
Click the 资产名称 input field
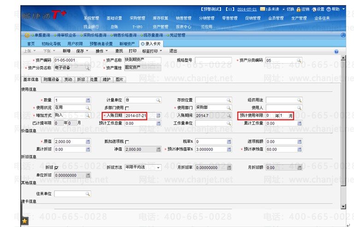[143, 60]
